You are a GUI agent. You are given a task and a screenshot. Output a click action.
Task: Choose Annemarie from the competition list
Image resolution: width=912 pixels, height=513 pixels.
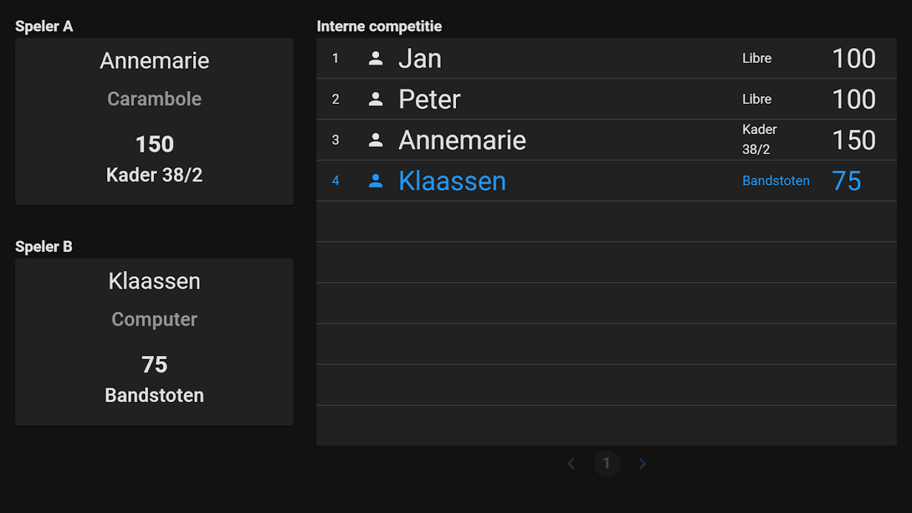click(x=462, y=140)
